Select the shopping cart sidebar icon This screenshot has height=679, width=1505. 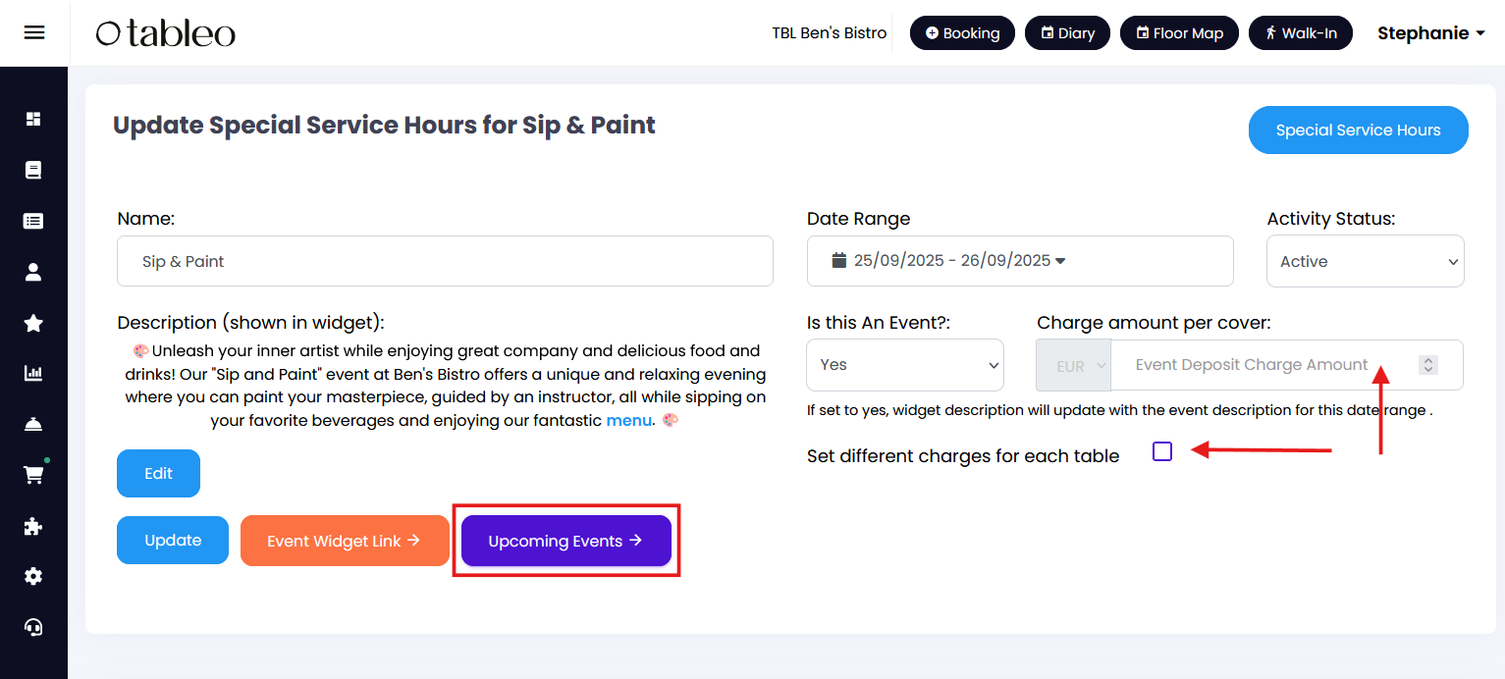tap(33, 475)
